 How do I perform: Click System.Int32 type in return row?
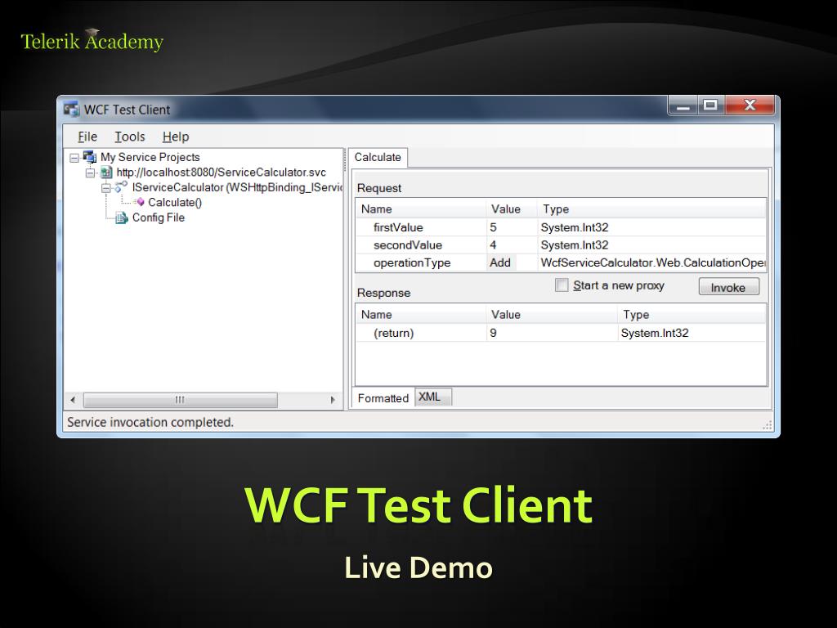click(x=655, y=334)
